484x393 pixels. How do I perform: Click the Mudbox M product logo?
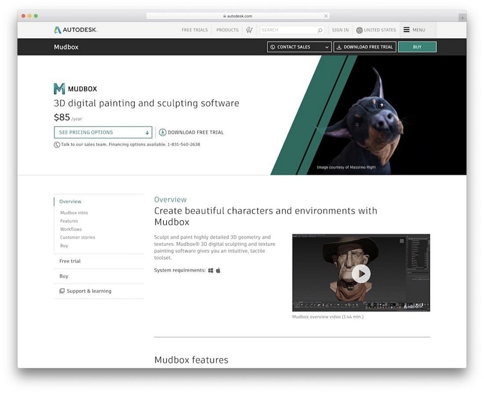(x=59, y=88)
